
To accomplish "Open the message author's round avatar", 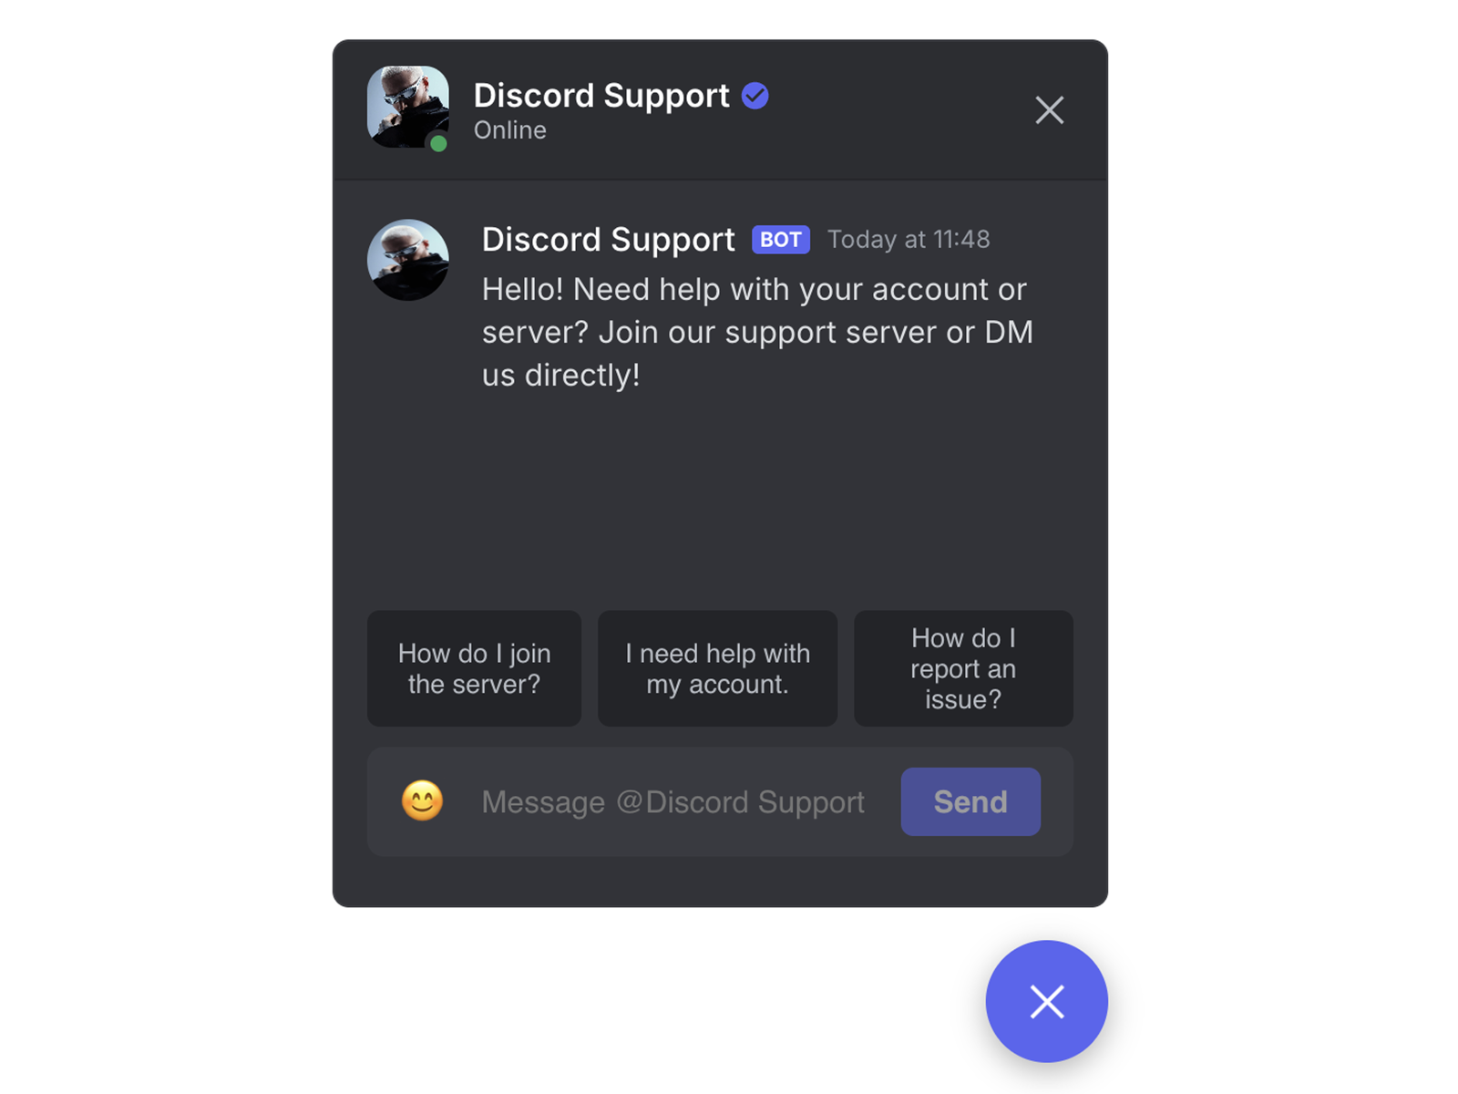I will click(x=408, y=260).
